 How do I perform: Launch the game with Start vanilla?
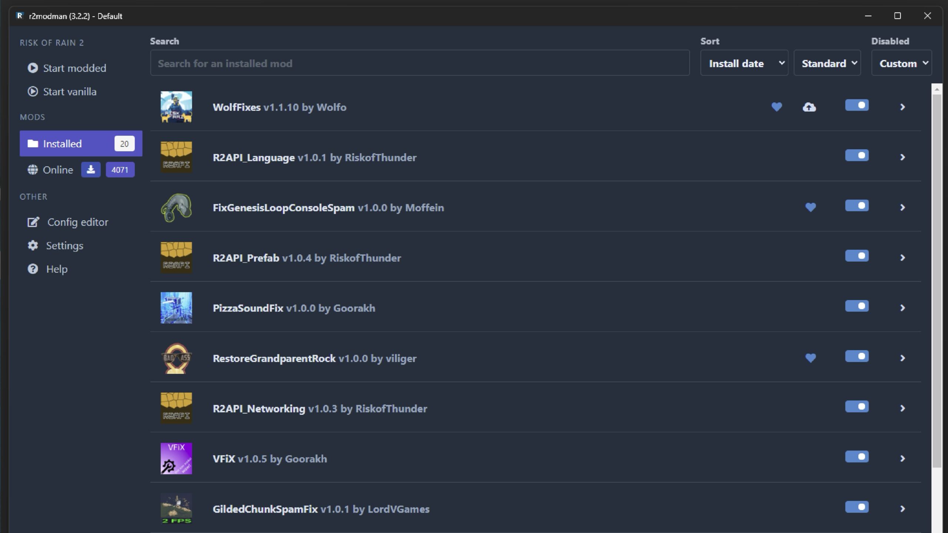(62, 91)
